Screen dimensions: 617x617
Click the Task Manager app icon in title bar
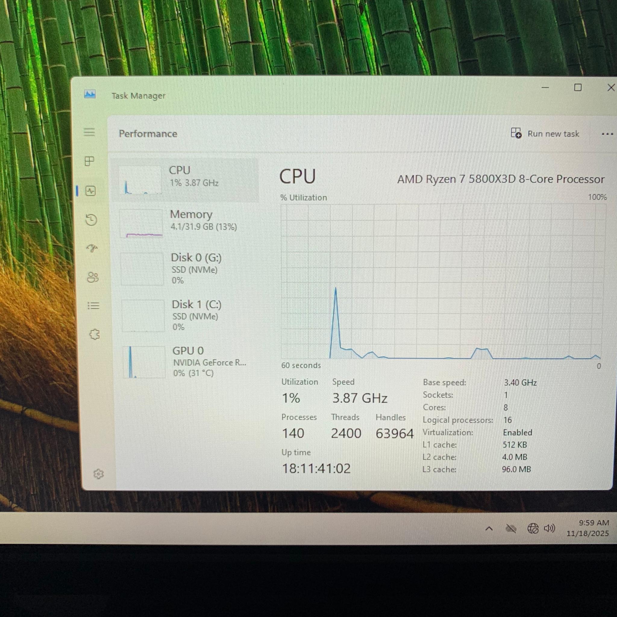[90, 94]
